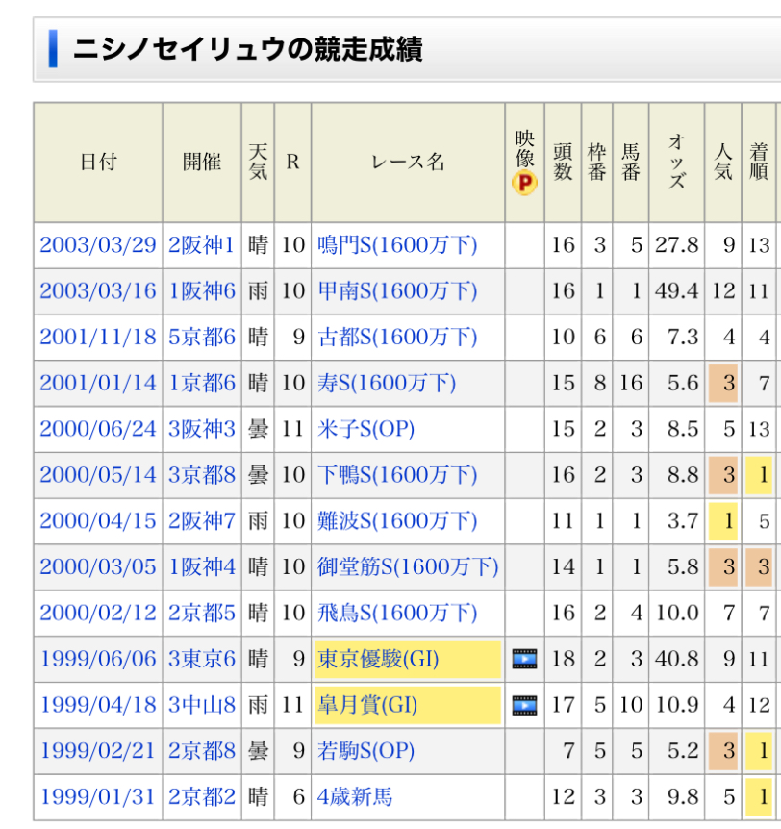Open the 2000/04/15 date link

(x=98, y=520)
